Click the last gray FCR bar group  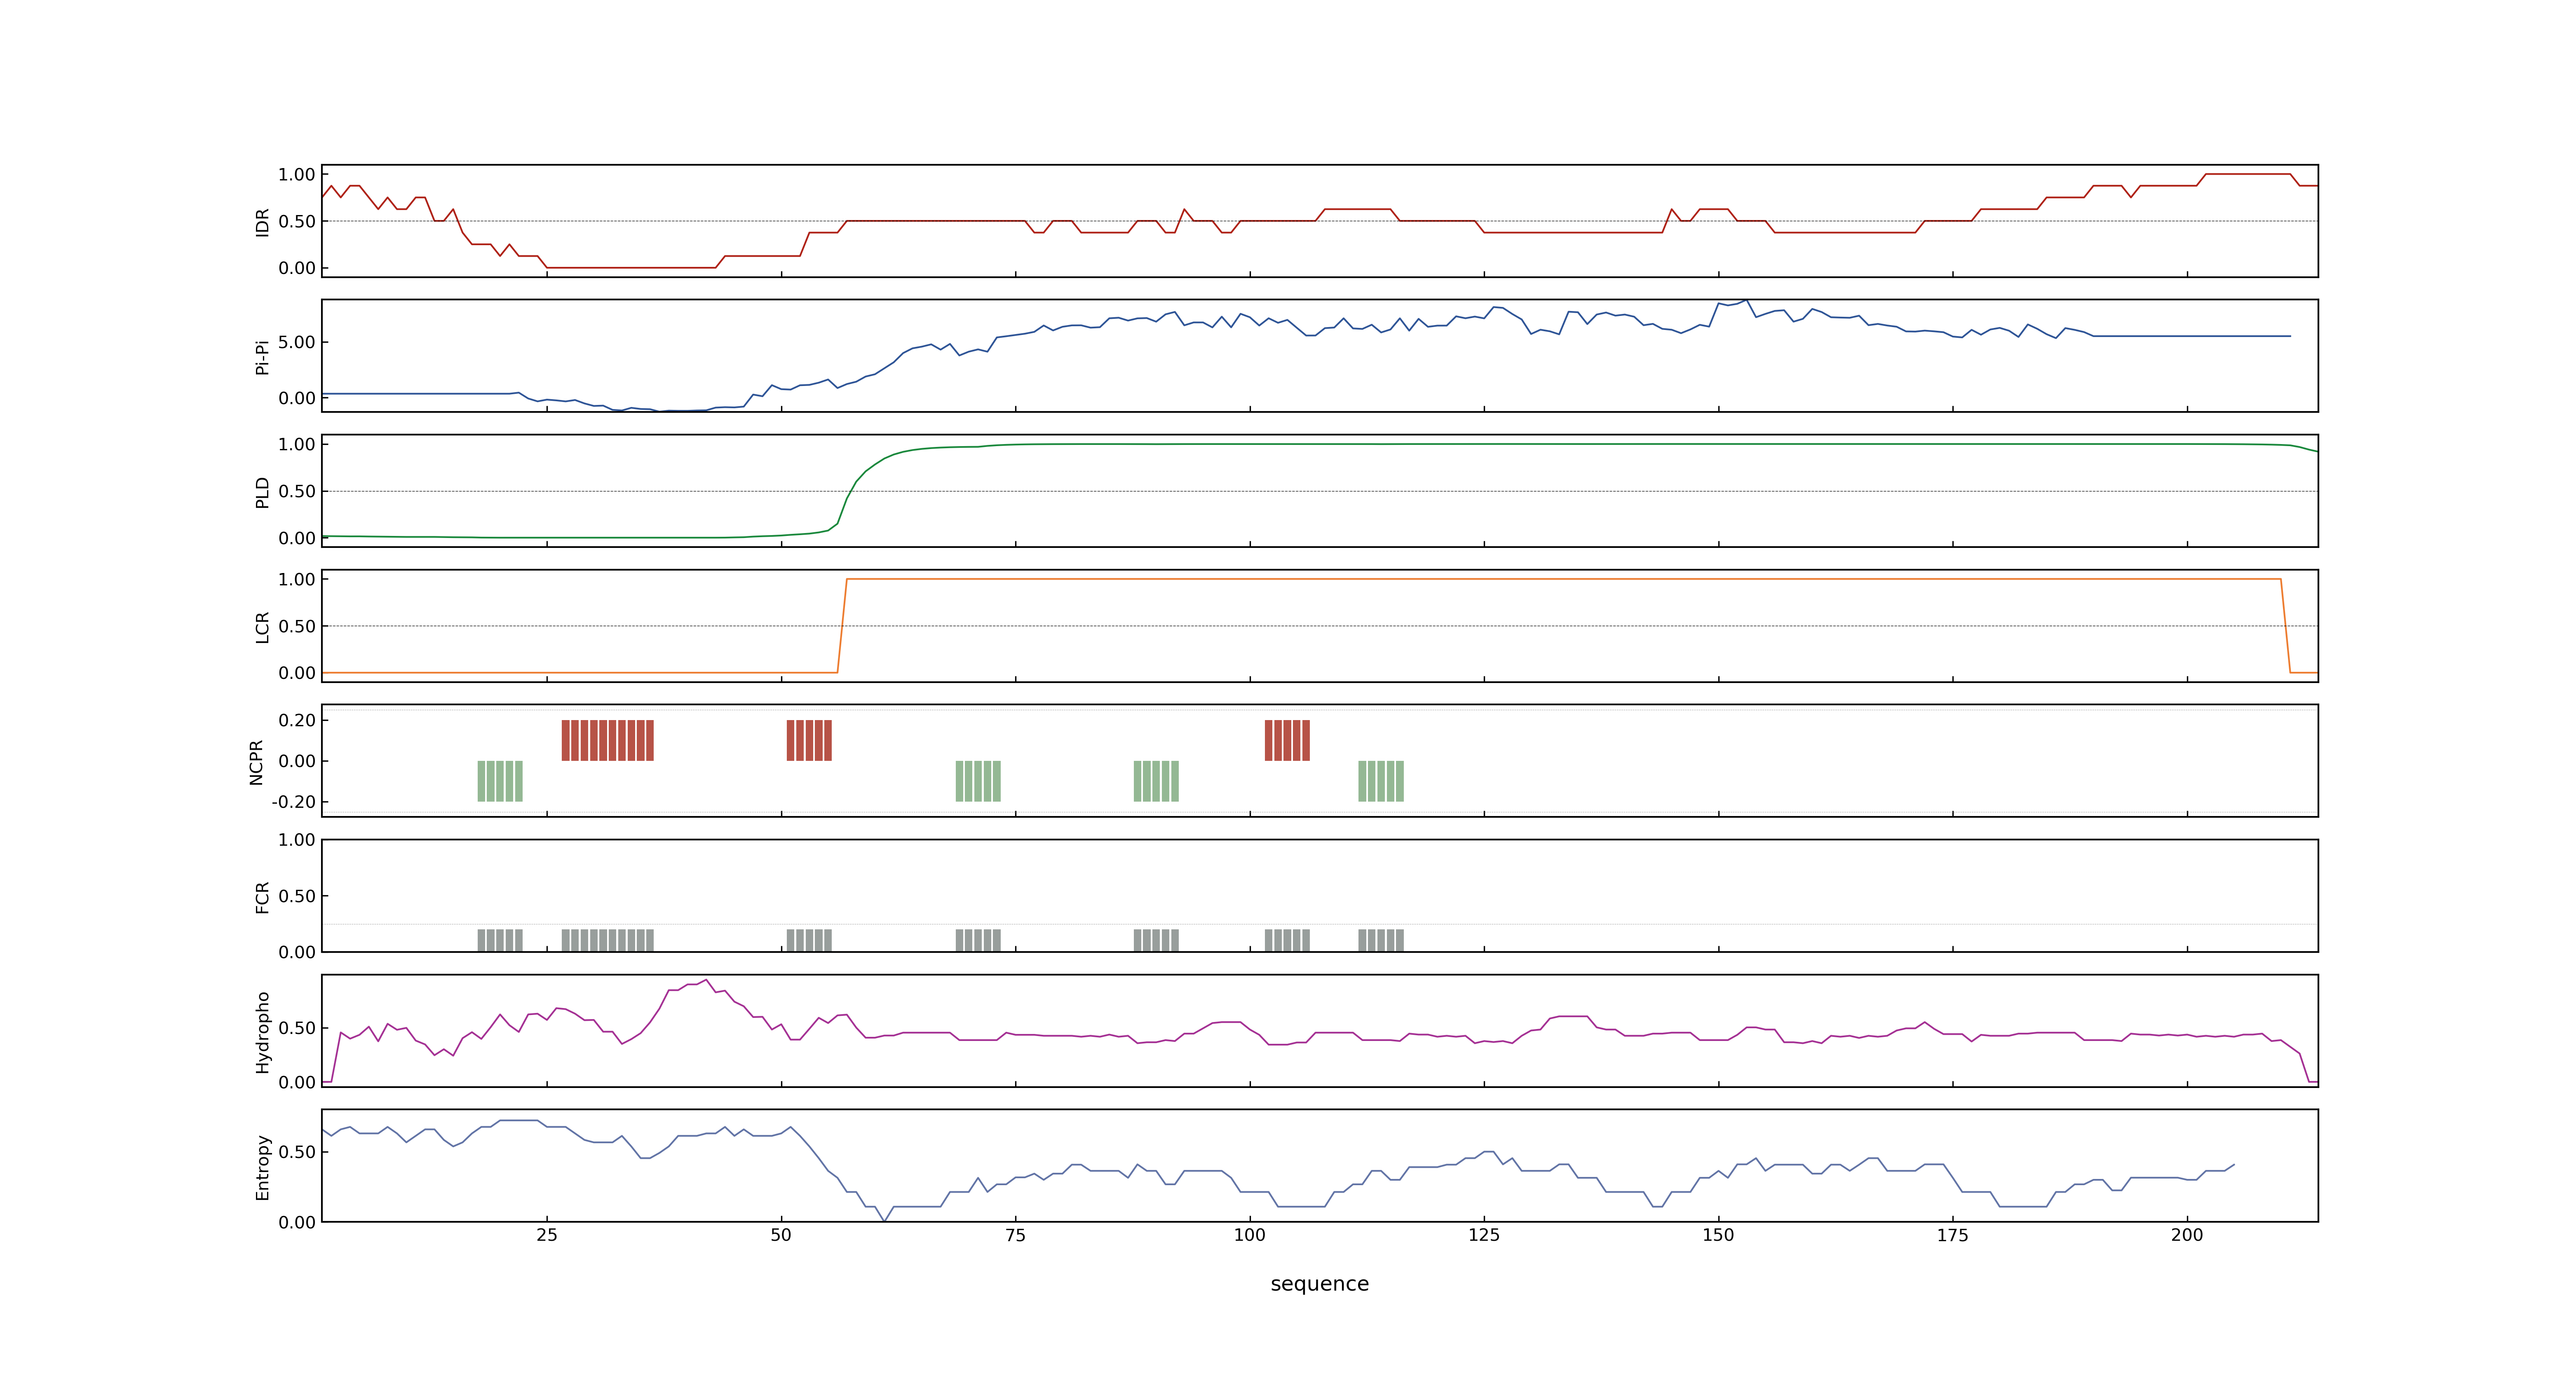click(x=1381, y=940)
